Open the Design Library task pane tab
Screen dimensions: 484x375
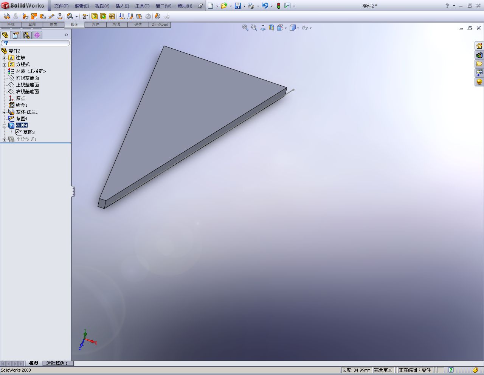479,55
